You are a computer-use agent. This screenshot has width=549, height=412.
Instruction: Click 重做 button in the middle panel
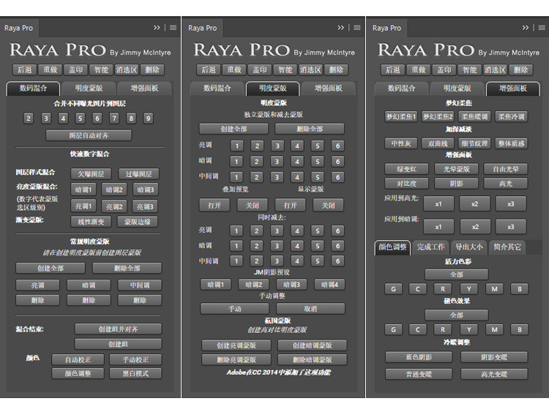click(x=234, y=70)
